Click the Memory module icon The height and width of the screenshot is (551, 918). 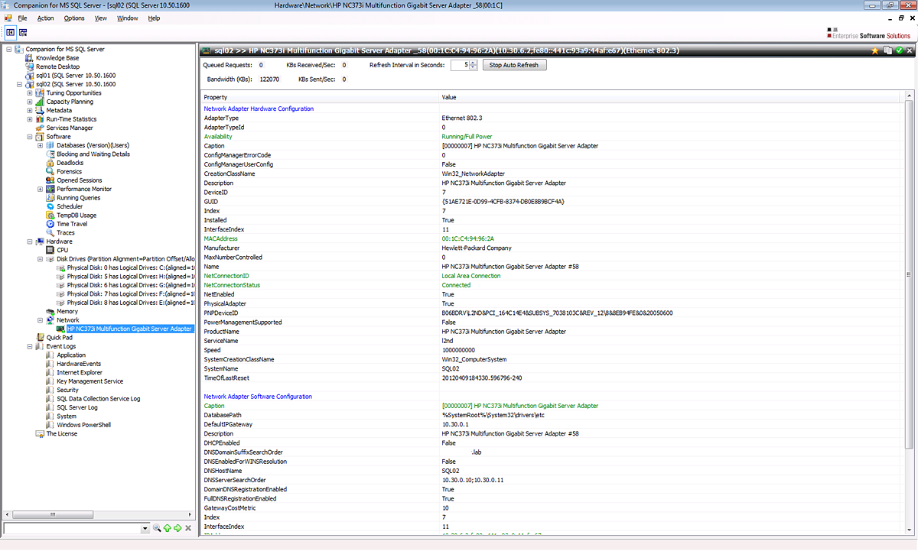(x=50, y=312)
